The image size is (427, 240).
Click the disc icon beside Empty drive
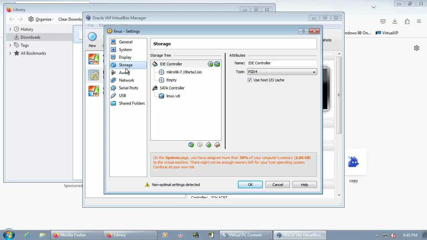161,80
